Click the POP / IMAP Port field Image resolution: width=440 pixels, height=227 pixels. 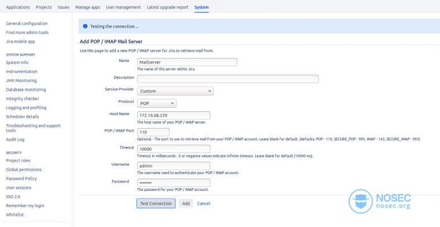pyautogui.click(x=153, y=132)
